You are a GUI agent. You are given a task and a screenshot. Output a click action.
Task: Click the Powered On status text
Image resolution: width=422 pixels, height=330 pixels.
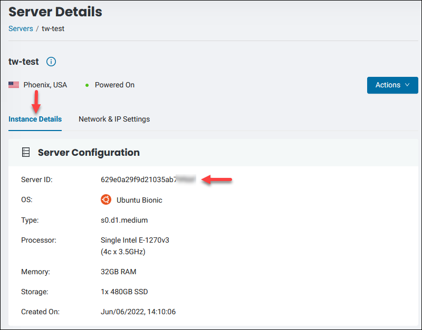pyautogui.click(x=114, y=85)
